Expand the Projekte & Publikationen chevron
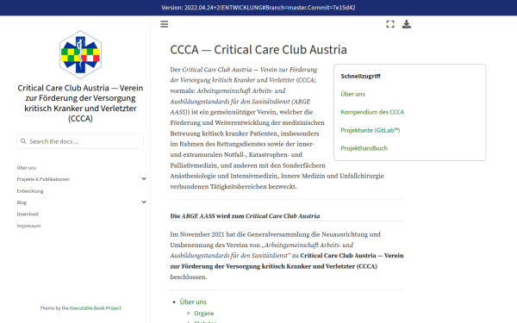This screenshot has height=323, width=517. click(144, 178)
